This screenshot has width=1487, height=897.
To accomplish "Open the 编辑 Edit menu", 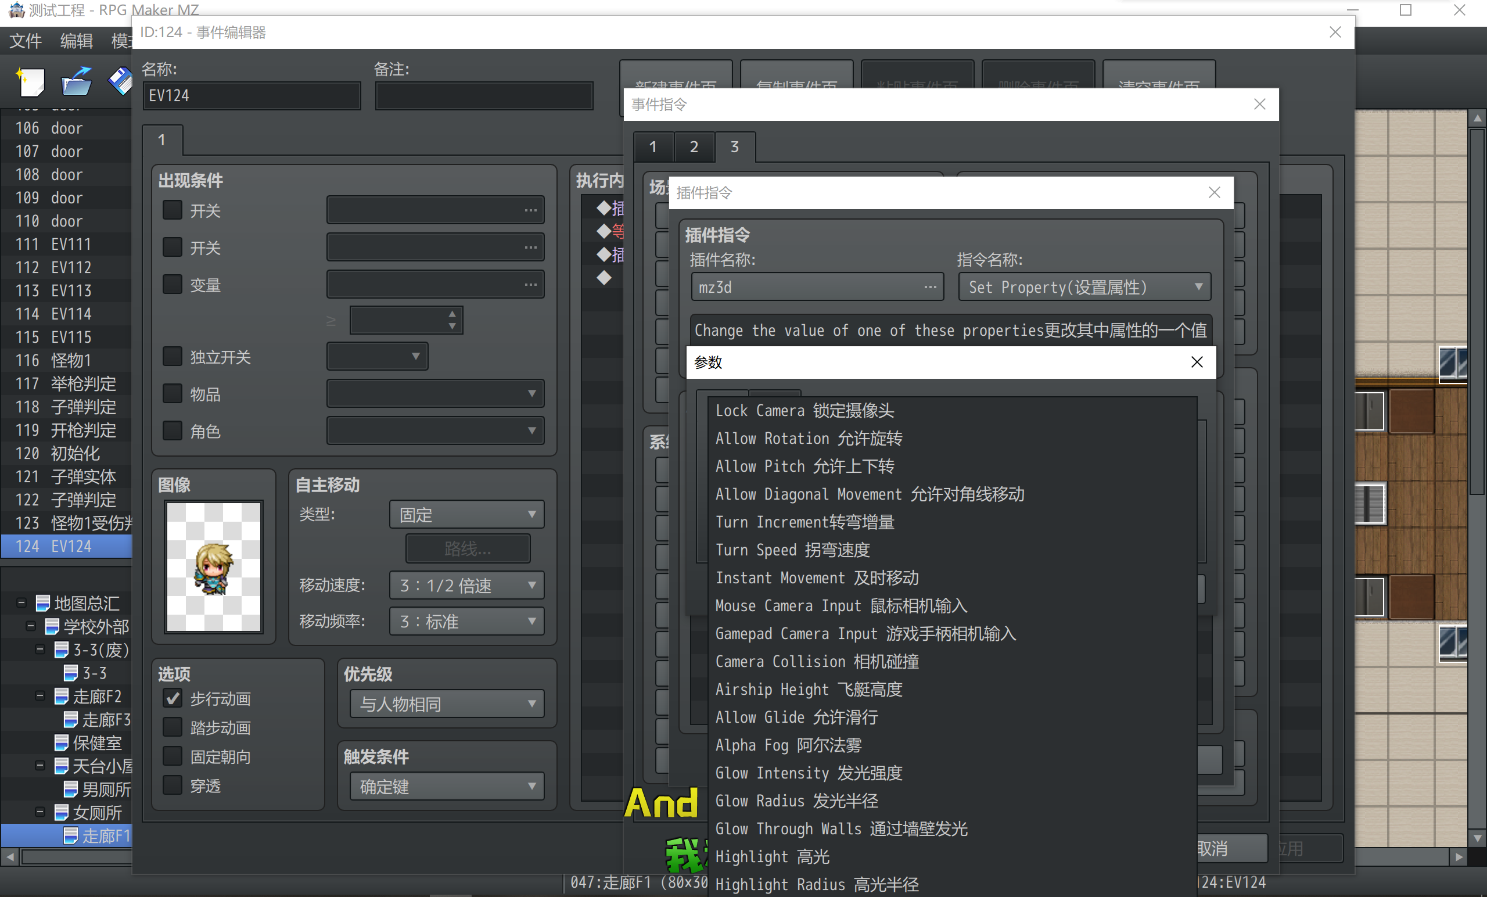I will (x=77, y=41).
